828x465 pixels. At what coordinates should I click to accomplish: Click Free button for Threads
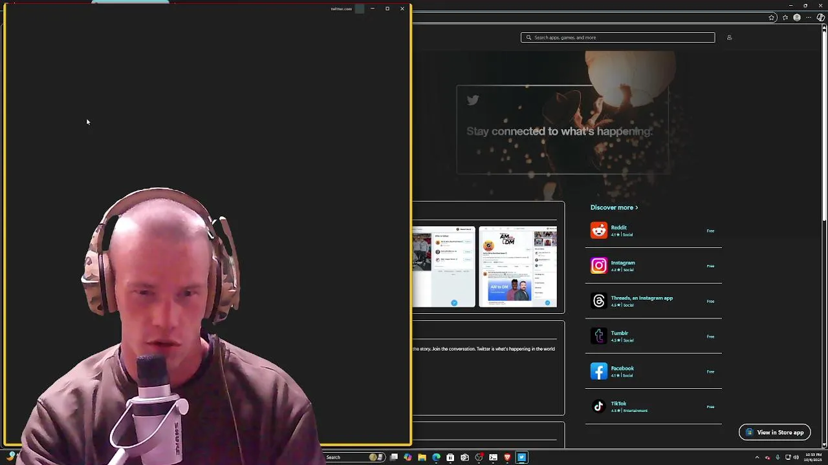click(710, 301)
